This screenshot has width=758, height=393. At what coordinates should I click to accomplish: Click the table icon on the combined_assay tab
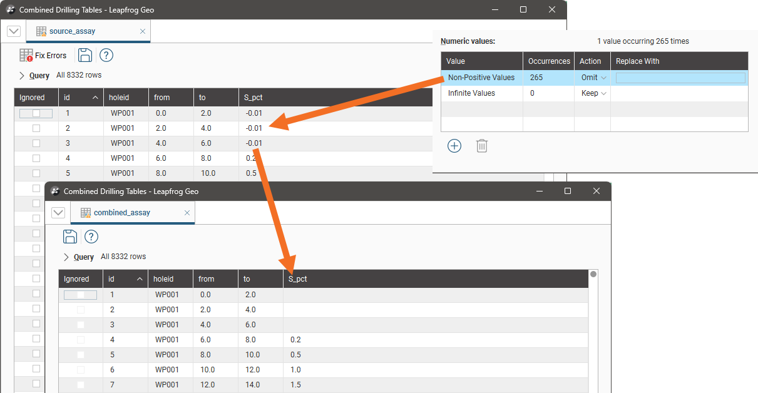(x=86, y=213)
